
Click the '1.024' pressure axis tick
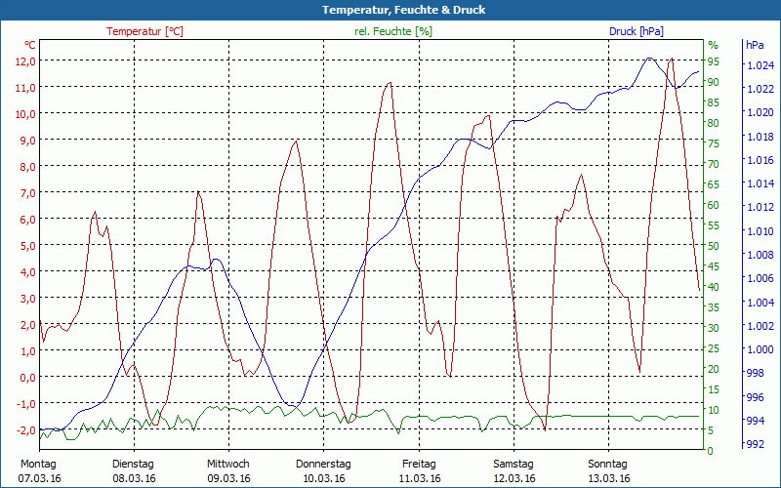(x=759, y=66)
